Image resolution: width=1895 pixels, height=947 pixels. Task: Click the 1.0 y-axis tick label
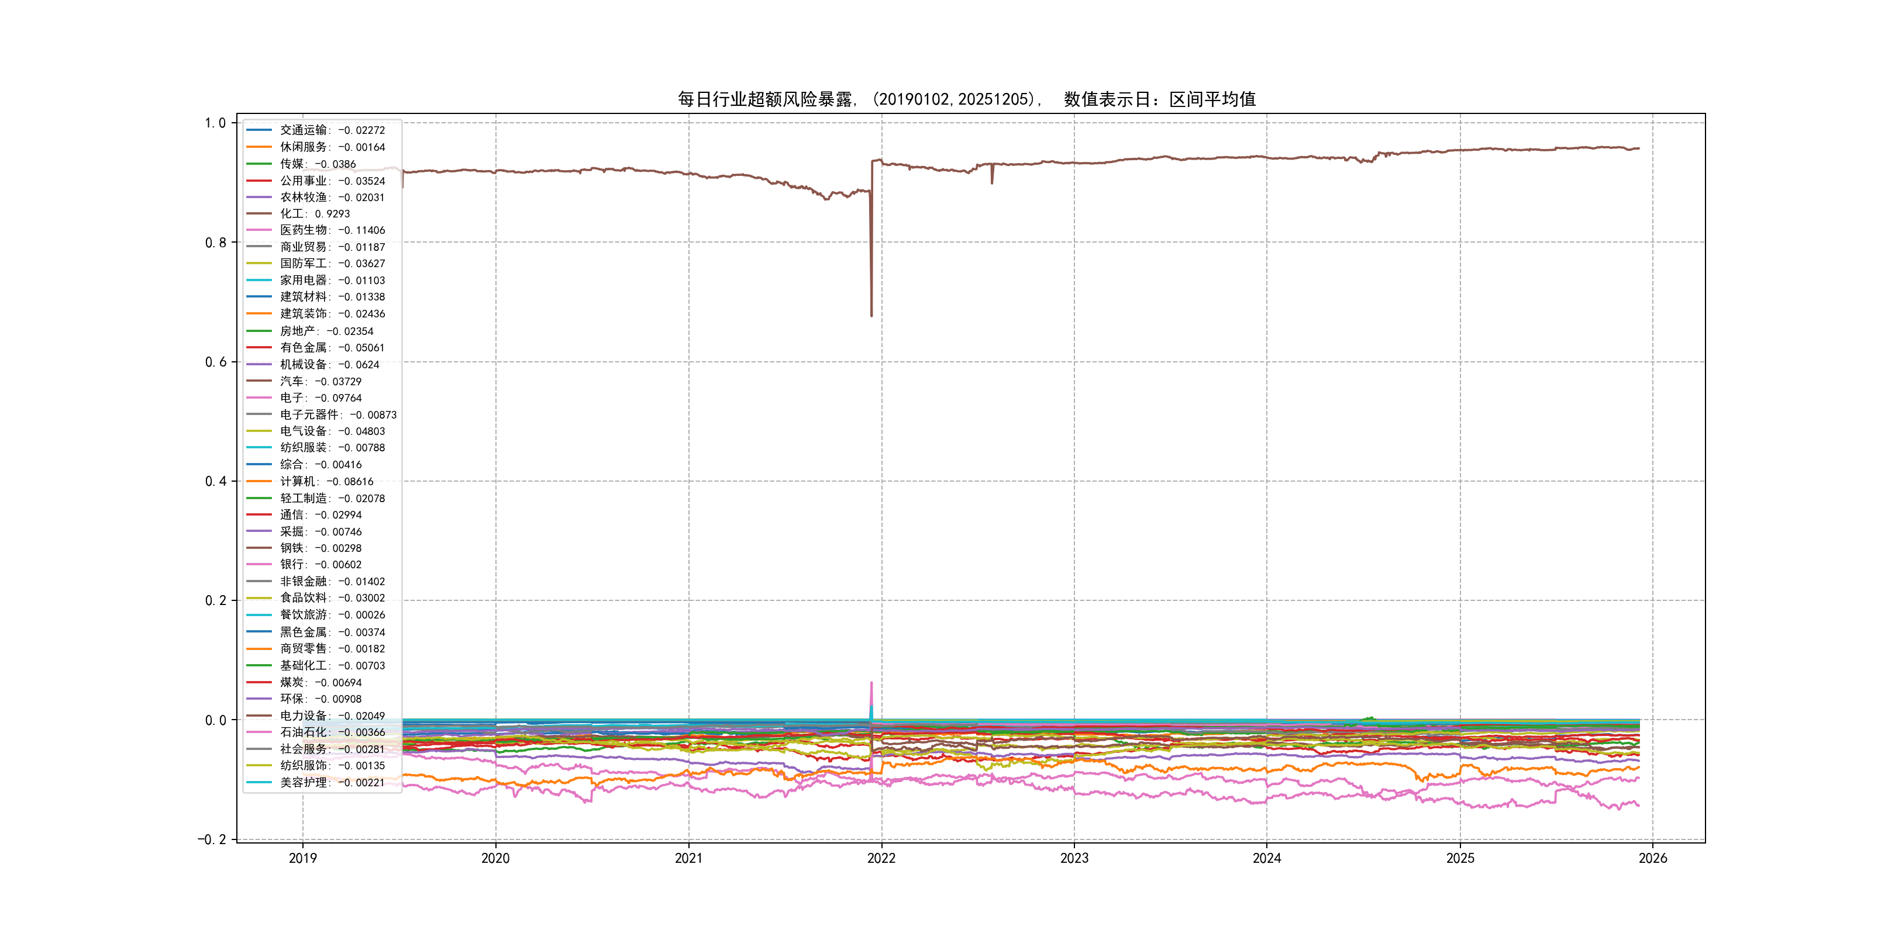(x=216, y=123)
